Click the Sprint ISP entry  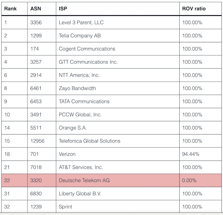point(65,207)
